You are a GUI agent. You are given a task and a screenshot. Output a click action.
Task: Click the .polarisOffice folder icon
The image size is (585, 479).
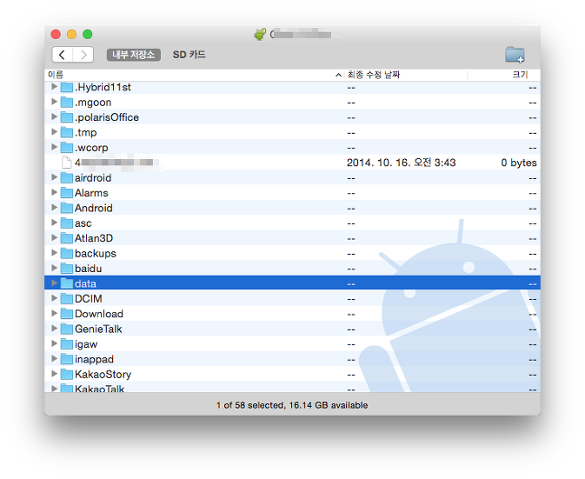67,117
